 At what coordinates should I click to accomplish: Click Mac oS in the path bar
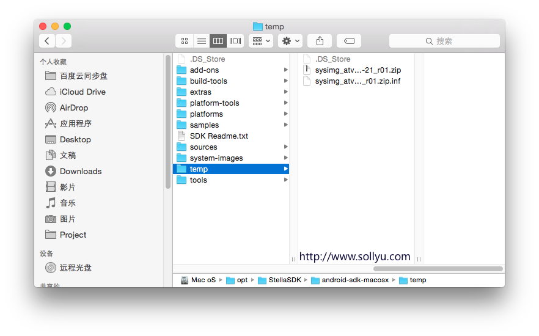pos(199,280)
